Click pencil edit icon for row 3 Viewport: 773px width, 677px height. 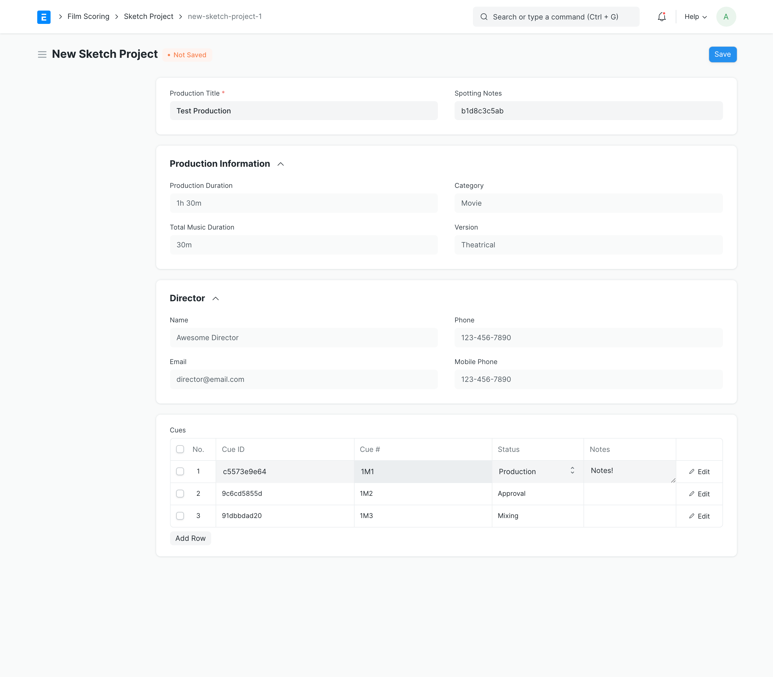coord(691,516)
